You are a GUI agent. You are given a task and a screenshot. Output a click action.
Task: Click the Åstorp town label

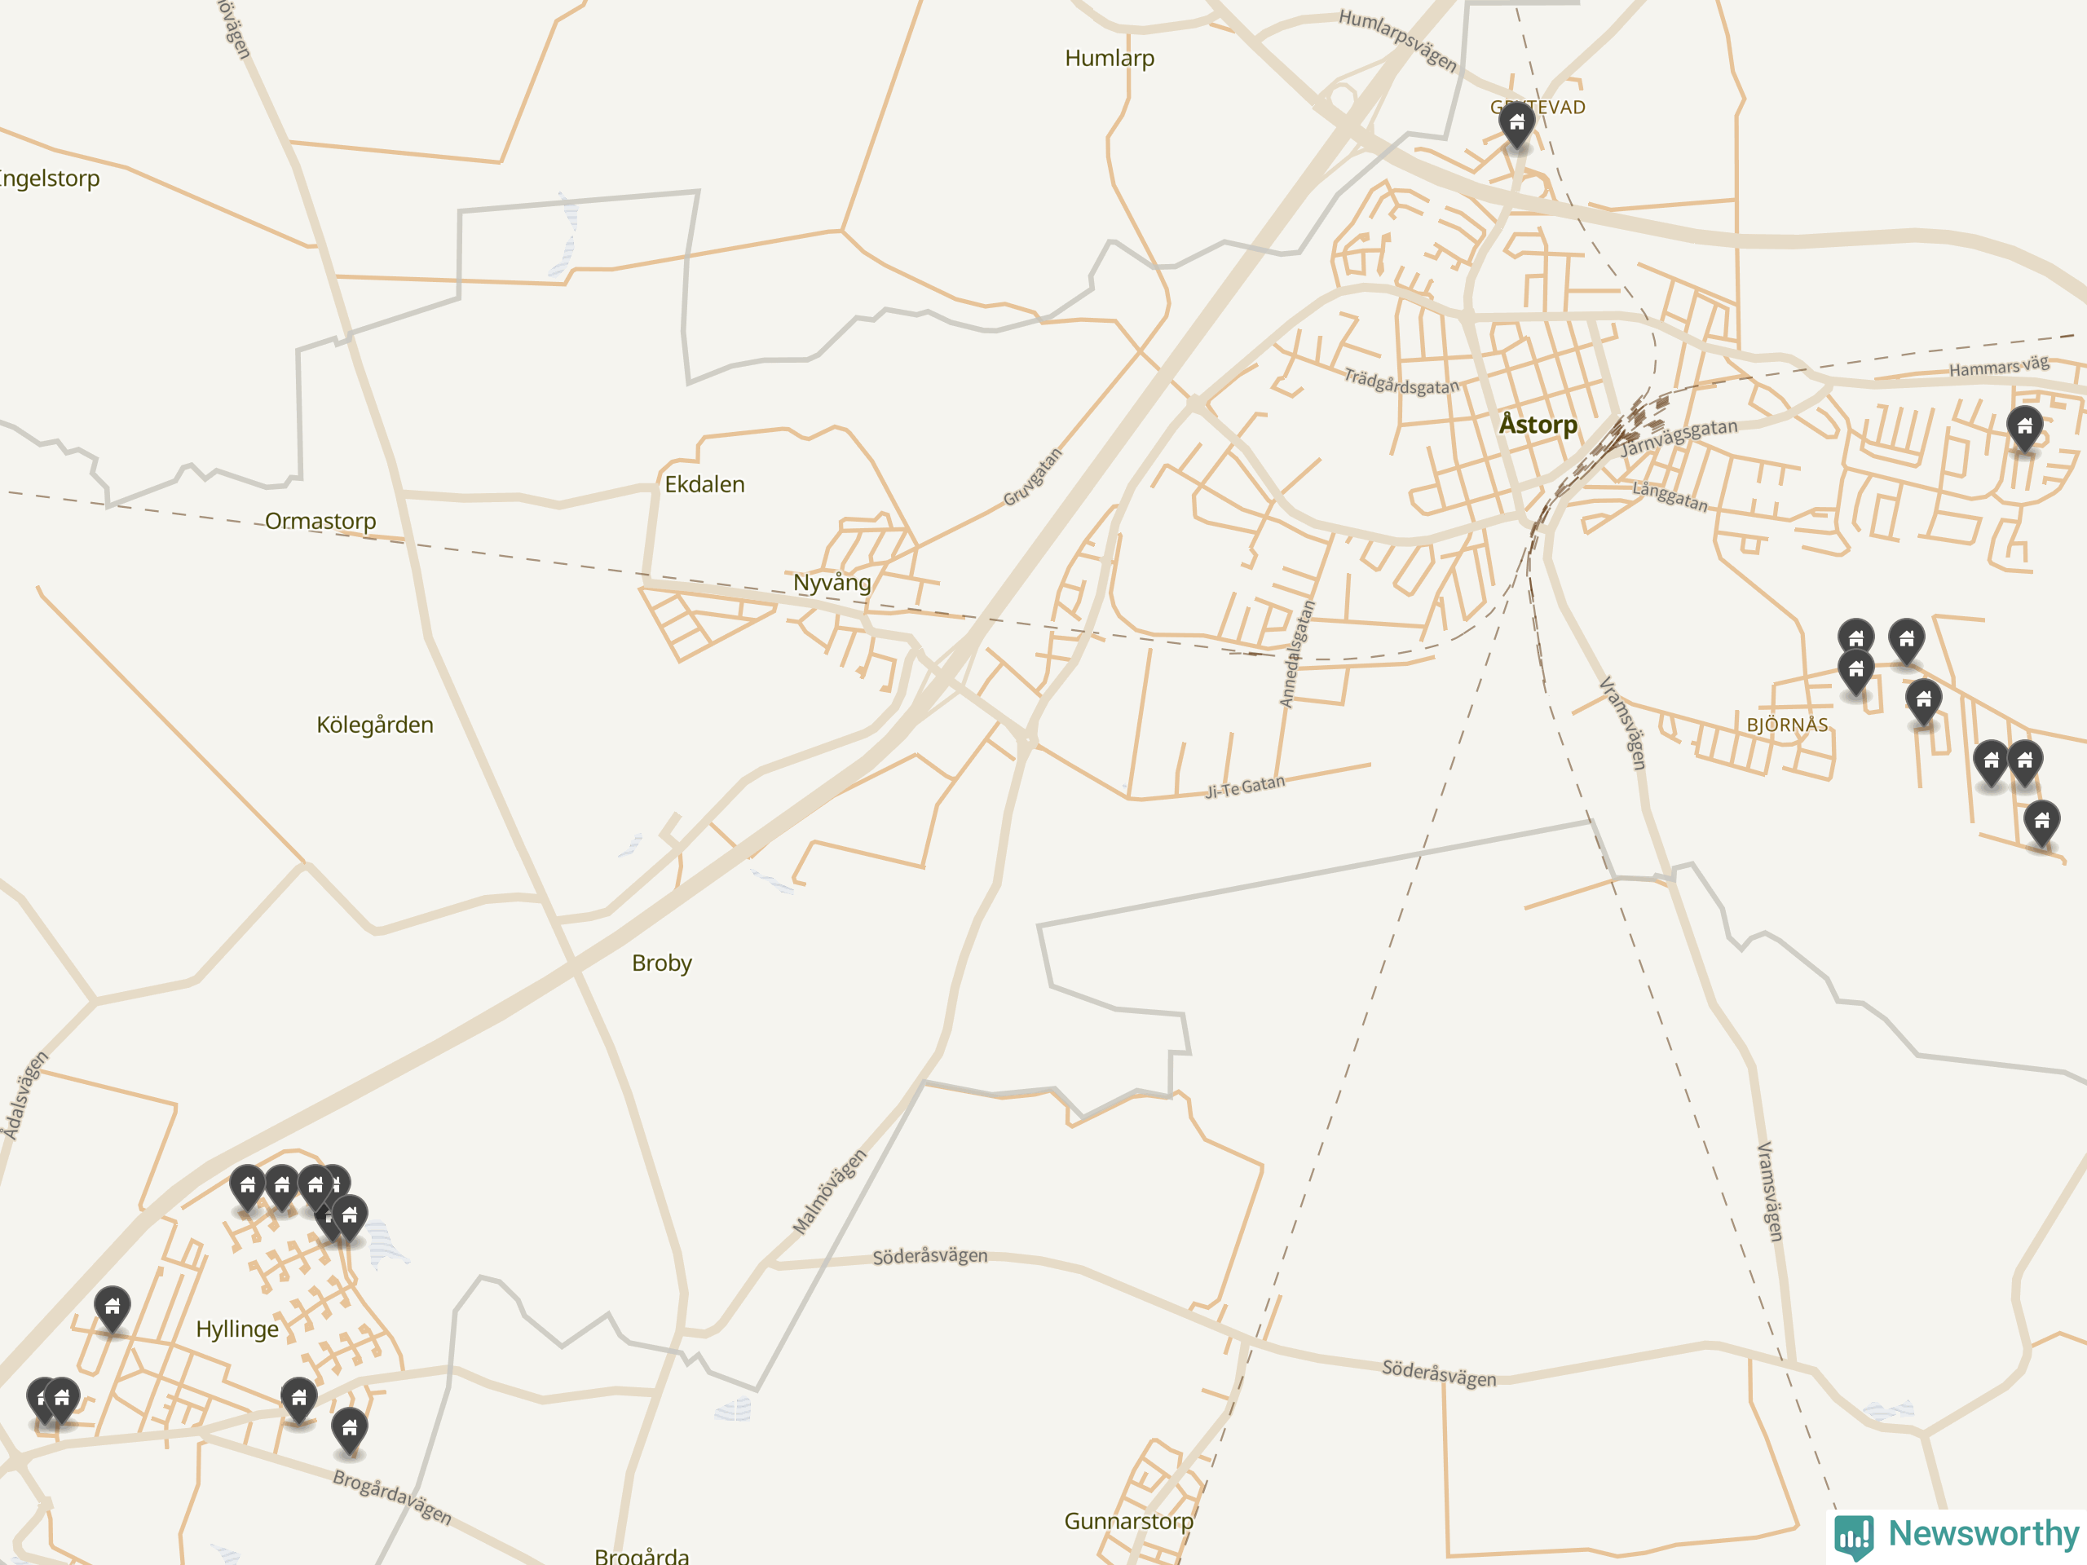(x=1538, y=425)
